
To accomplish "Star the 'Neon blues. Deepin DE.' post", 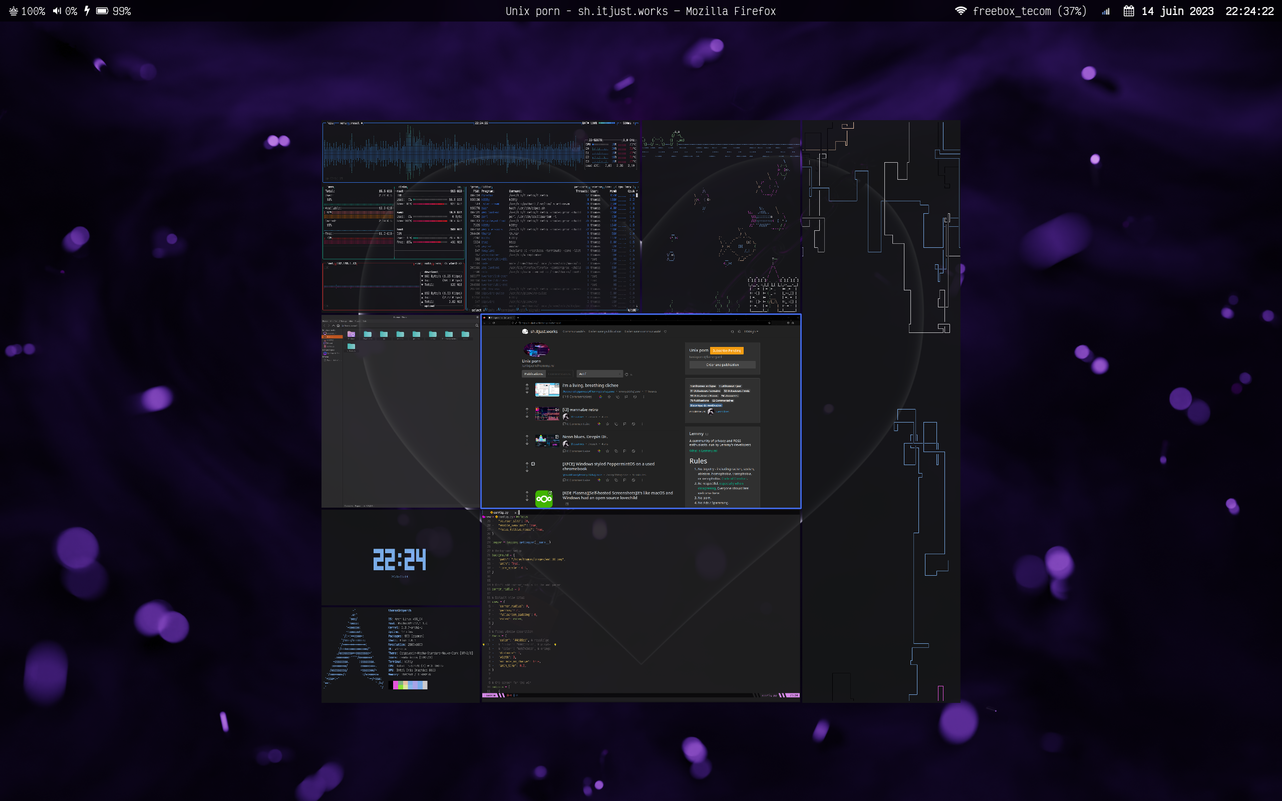I will tap(607, 451).
